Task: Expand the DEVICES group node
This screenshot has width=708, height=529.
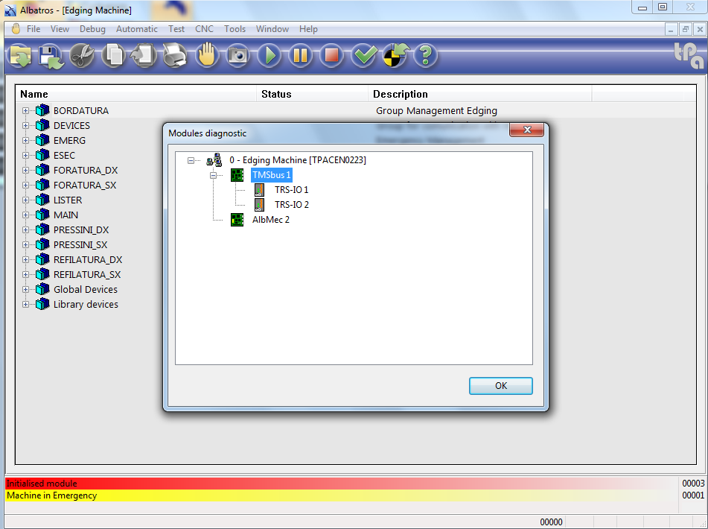Action: [26, 126]
